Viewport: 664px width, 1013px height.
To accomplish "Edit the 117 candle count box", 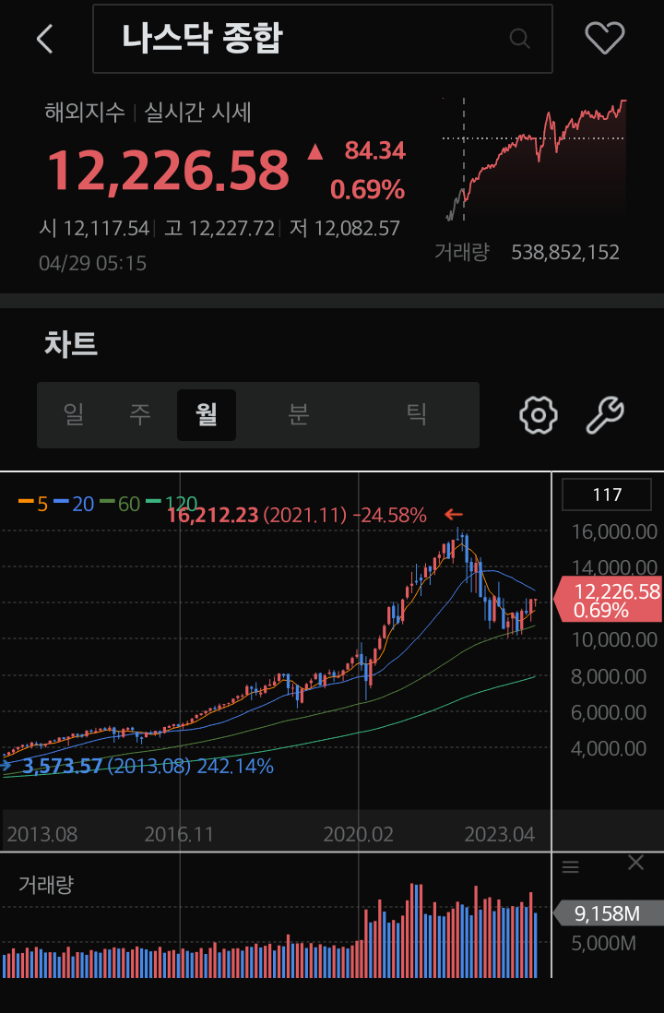I will pos(607,495).
